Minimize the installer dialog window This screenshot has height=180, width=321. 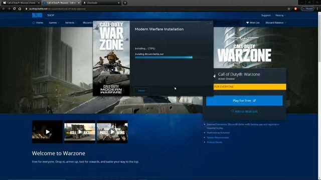pyautogui.click(x=207, y=23)
